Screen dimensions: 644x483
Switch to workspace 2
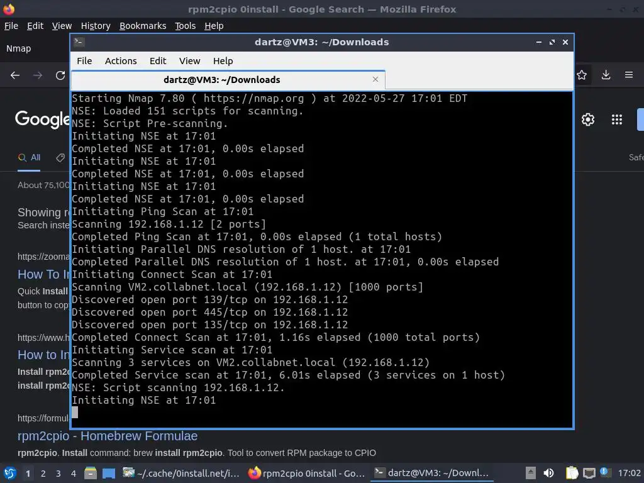click(x=43, y=474)
